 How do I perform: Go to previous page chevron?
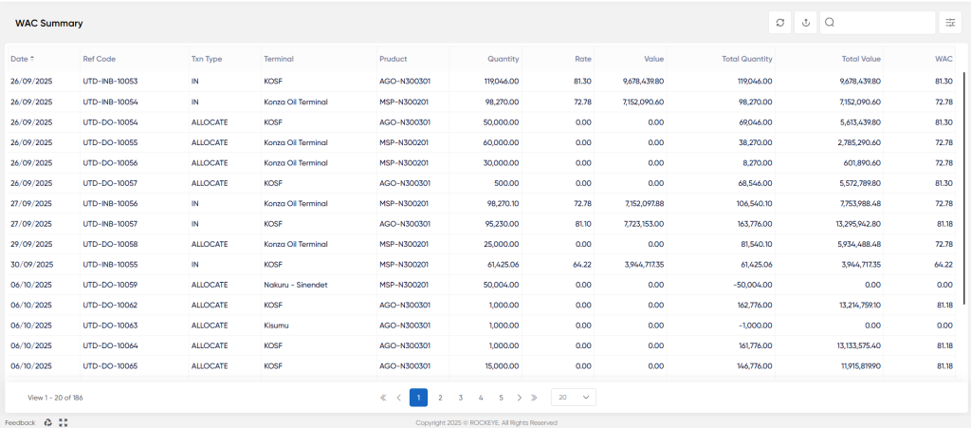pos(399,398)
